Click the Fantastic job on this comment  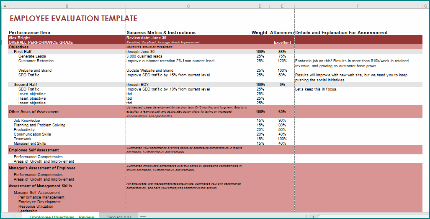[x=352, y=63]
